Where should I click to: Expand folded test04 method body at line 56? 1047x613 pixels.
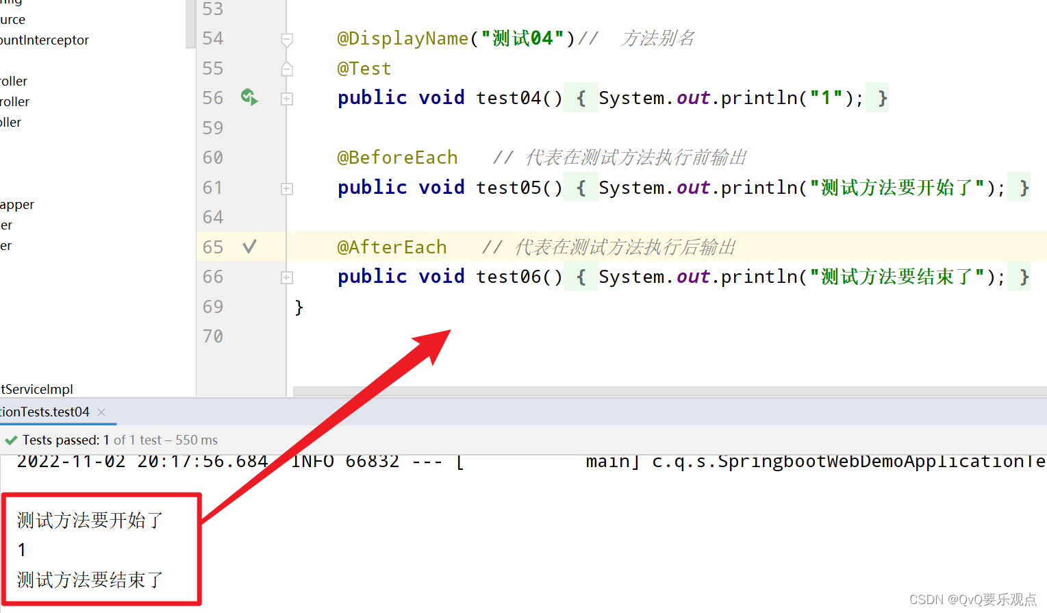coord(287,99)
